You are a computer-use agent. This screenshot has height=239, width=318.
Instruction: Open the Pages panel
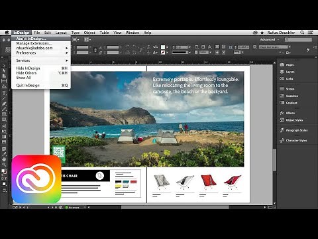(287, 64)
